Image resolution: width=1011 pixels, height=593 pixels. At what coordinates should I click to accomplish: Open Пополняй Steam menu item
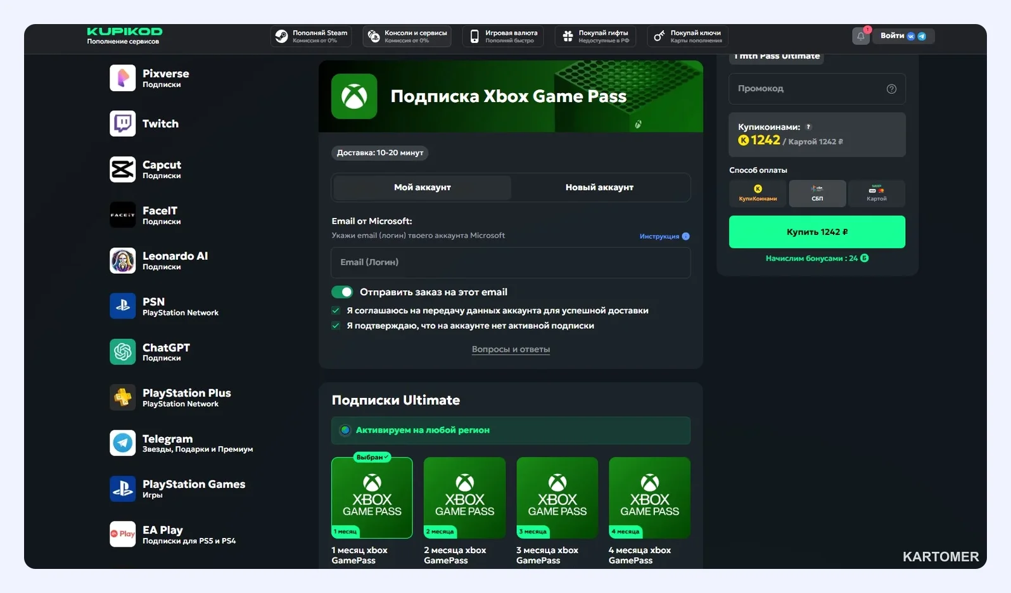pyautogui.click(x=311, y=36)
